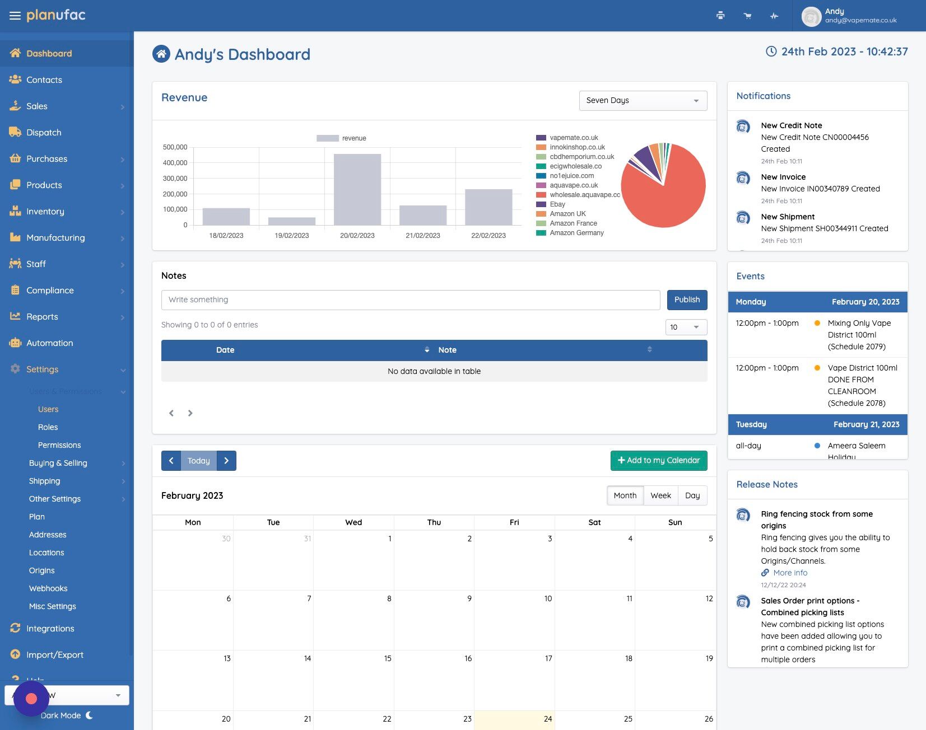Go to previous month with calendar left arrow

pos(171,461)
